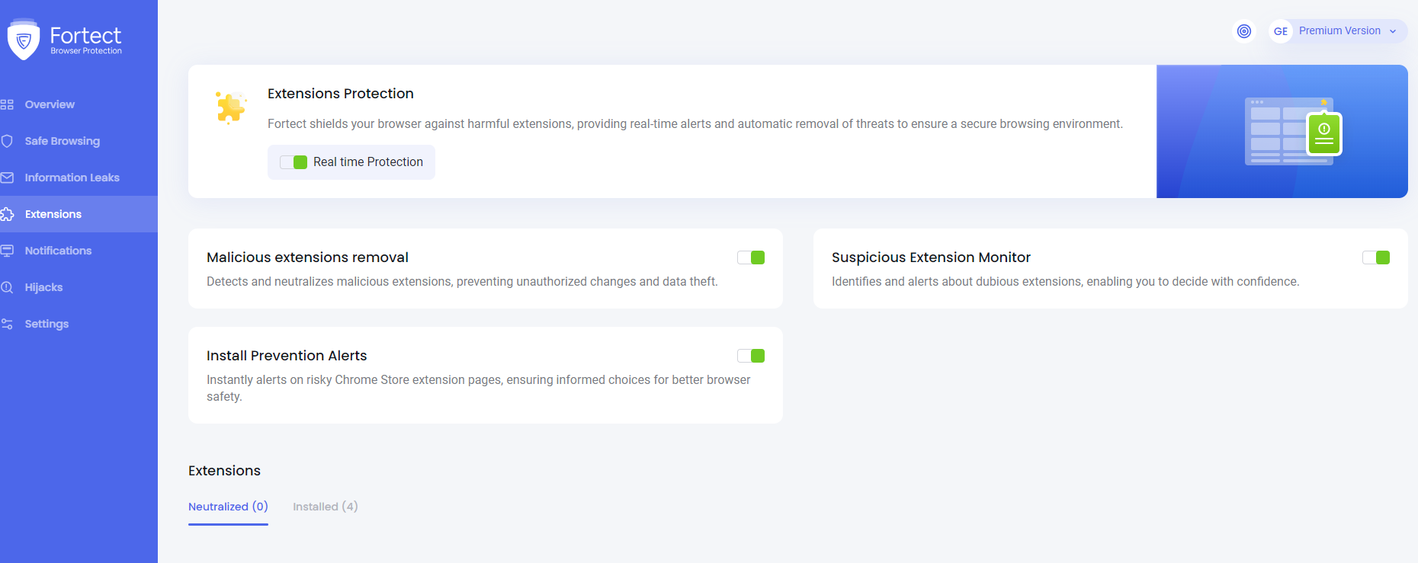Open the Settings icon in the sidebar
Image resolution: width=1418 pixels, height=563 pixels.
[x=8, y=323]
